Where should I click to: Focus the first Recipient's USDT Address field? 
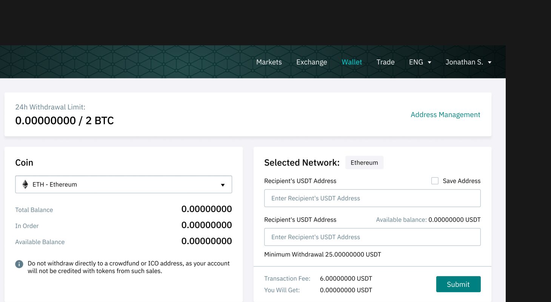(x=372, y=198)
